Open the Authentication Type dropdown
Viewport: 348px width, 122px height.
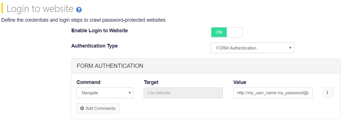[x=252, y=48]
